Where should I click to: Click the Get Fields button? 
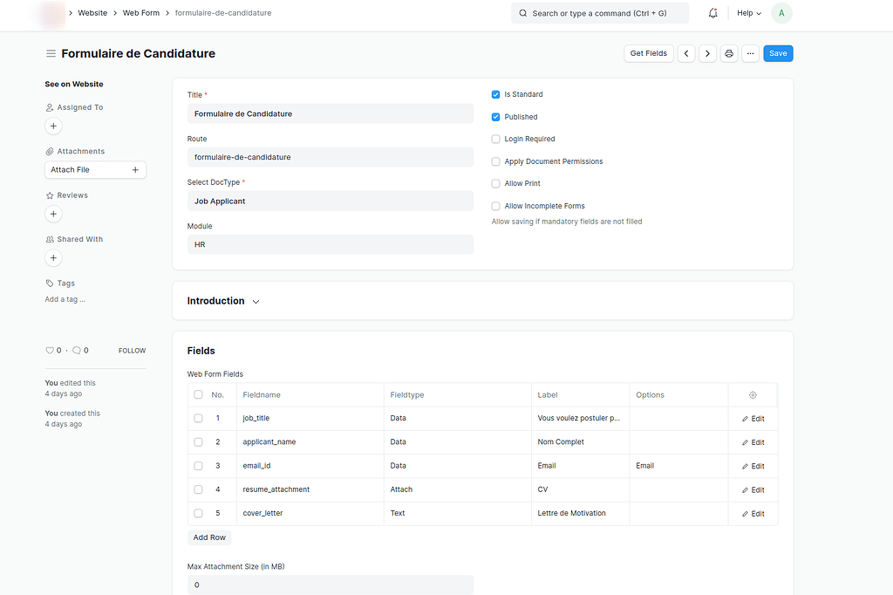(648, 53)
